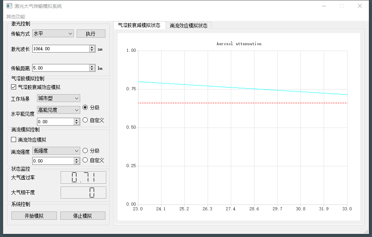Image resolution: width=372 pixels, height=237 pixels.
Task: Minimize the application window
Action: [x=324, y=6]
